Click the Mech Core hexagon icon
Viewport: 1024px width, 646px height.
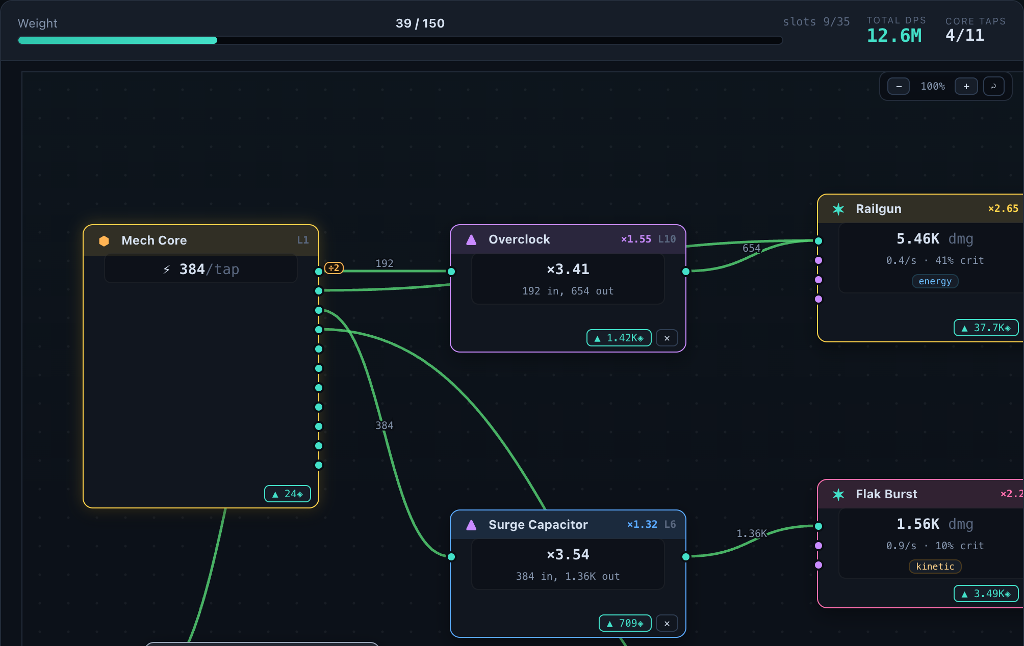click(x=104, y=240)
